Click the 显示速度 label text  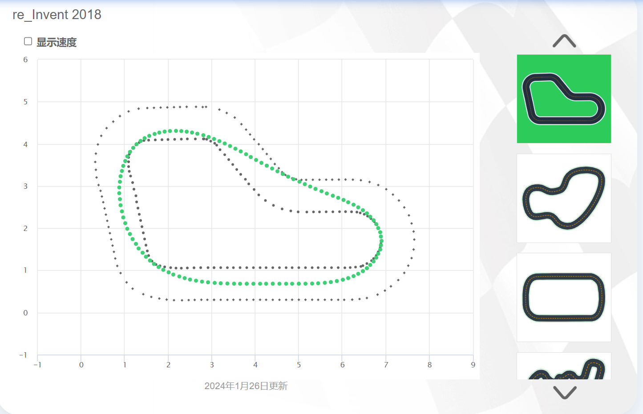57,42
